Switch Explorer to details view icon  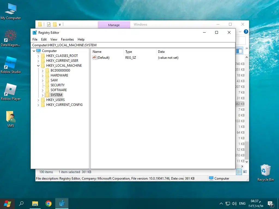[x=239, y=172]
